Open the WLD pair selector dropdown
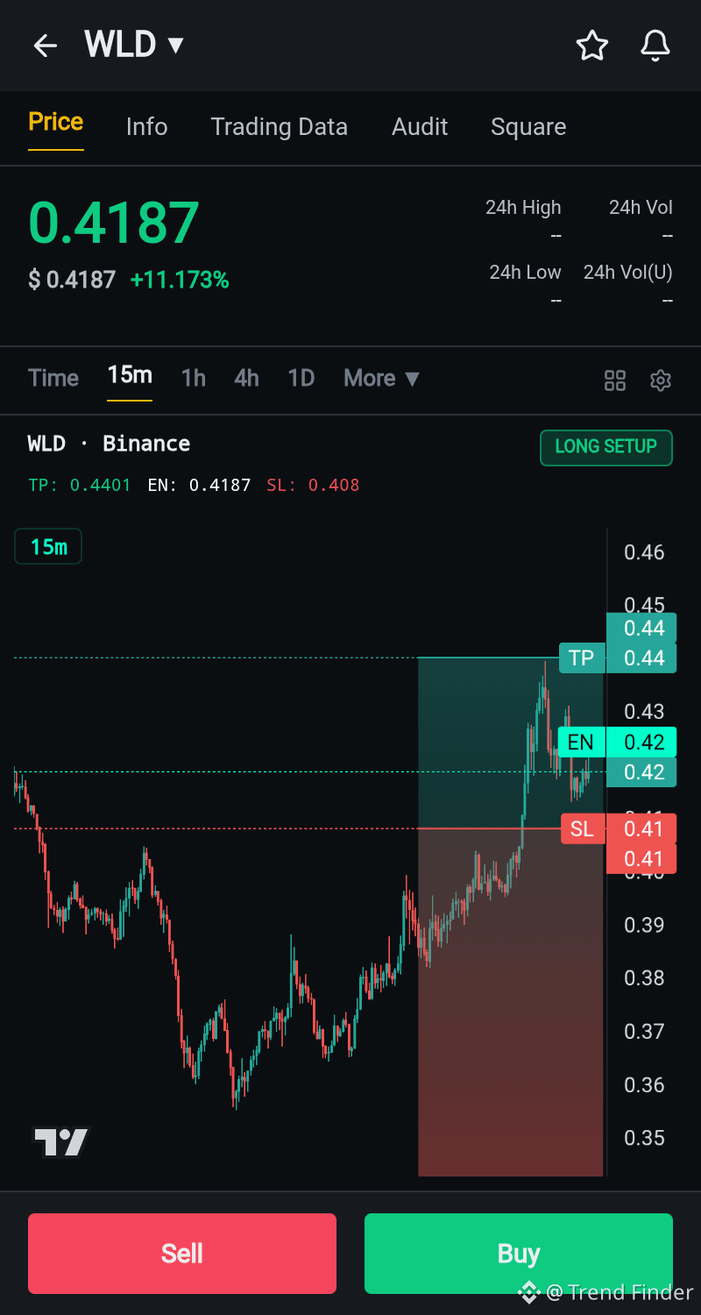 (134, 44)
